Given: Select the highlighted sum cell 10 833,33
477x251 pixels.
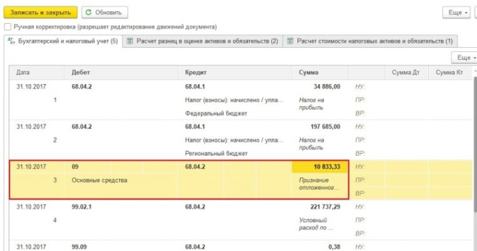Looking at the screenshot, I should (319, 167).
